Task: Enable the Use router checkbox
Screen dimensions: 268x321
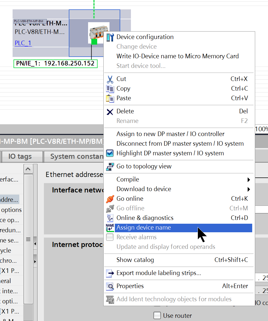Action: 157,316
